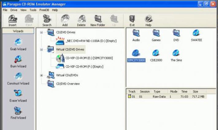Sort by the Mode column header
The image size is (218, 130).
pyautogui.click(x=174, y=91)
